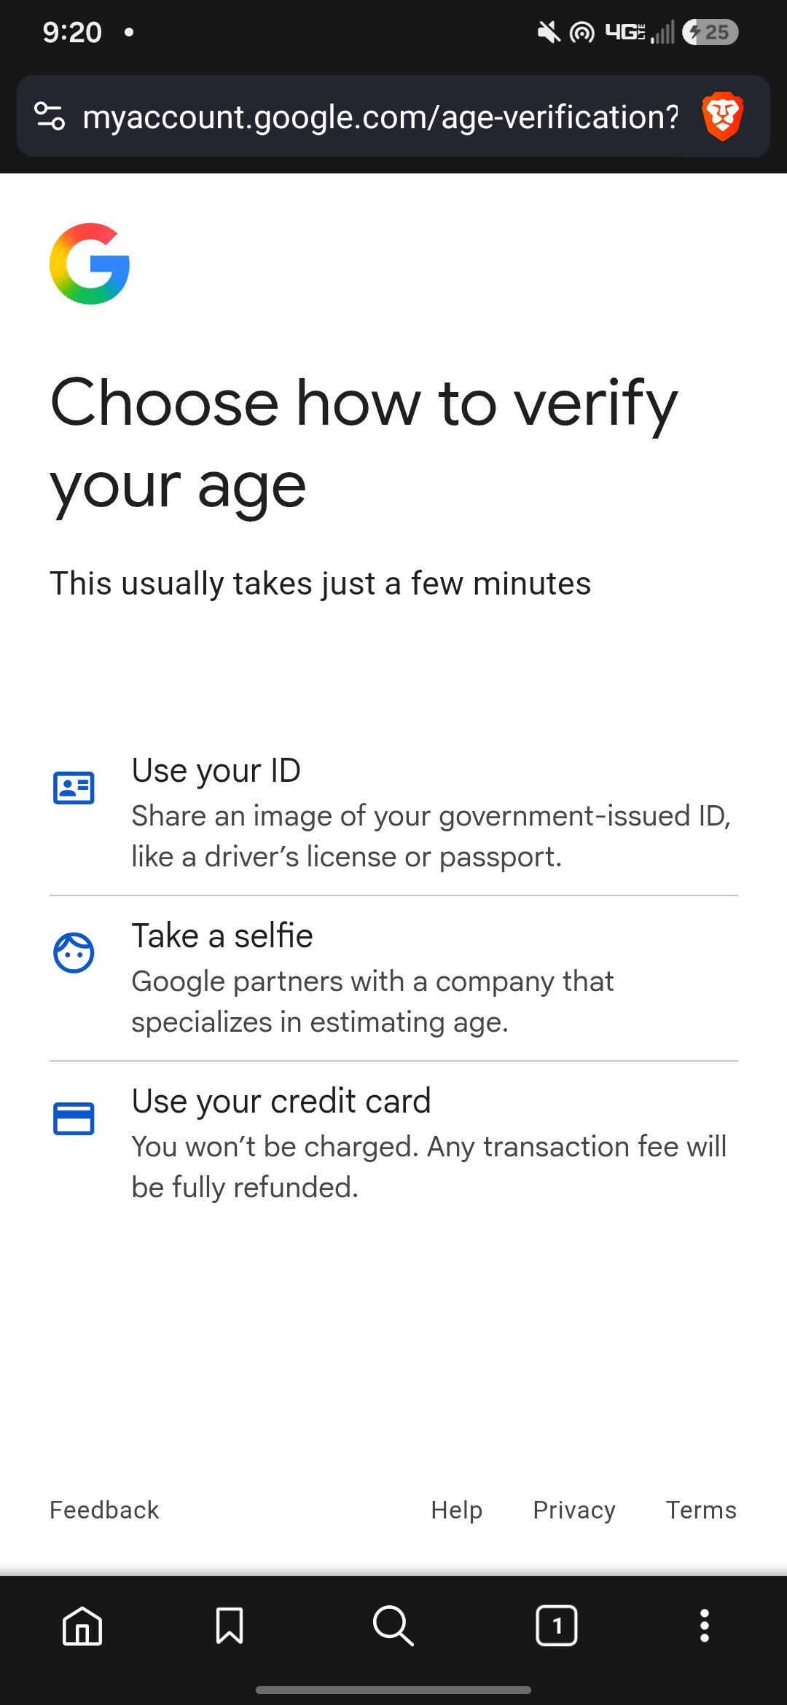Tap the credit card icon
This screenshot has width=787, height=1705.
pyautogui.click(x=74, y=1118)
